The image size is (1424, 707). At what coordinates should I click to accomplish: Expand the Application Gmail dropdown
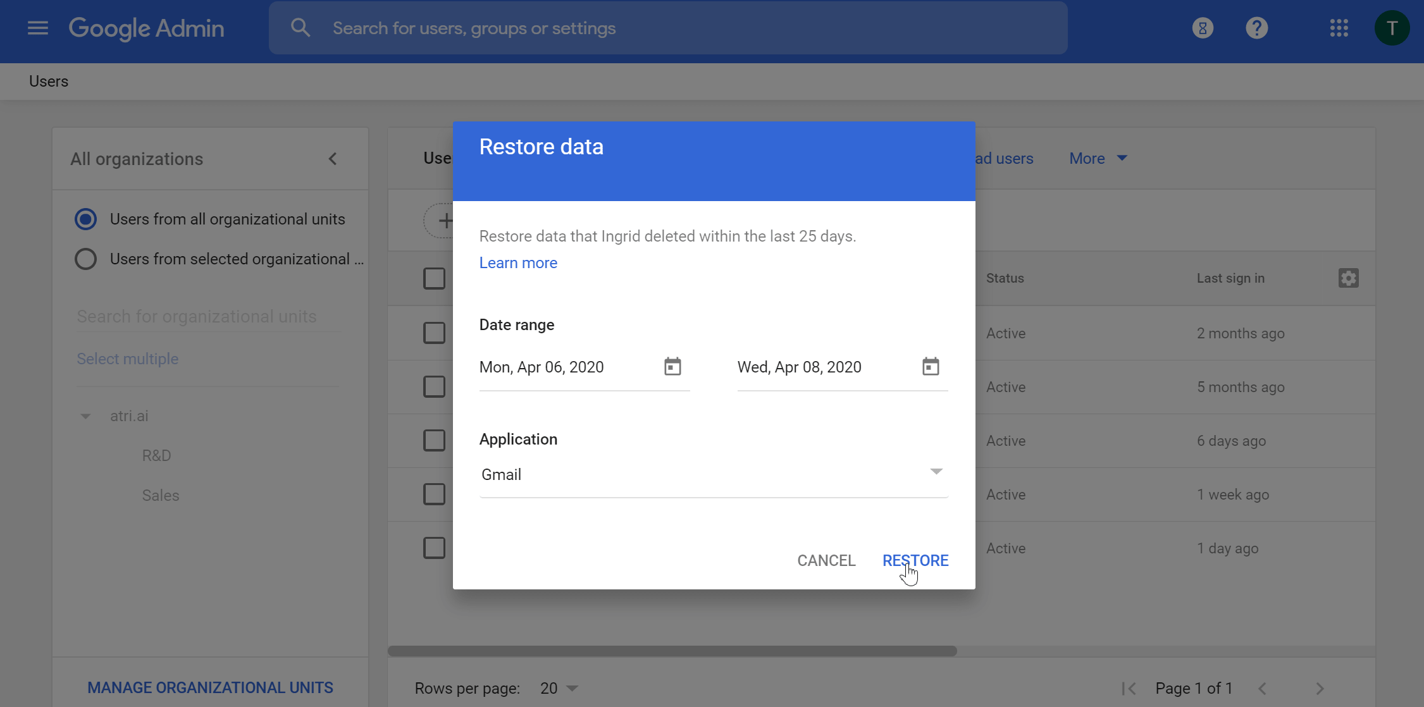936,472
